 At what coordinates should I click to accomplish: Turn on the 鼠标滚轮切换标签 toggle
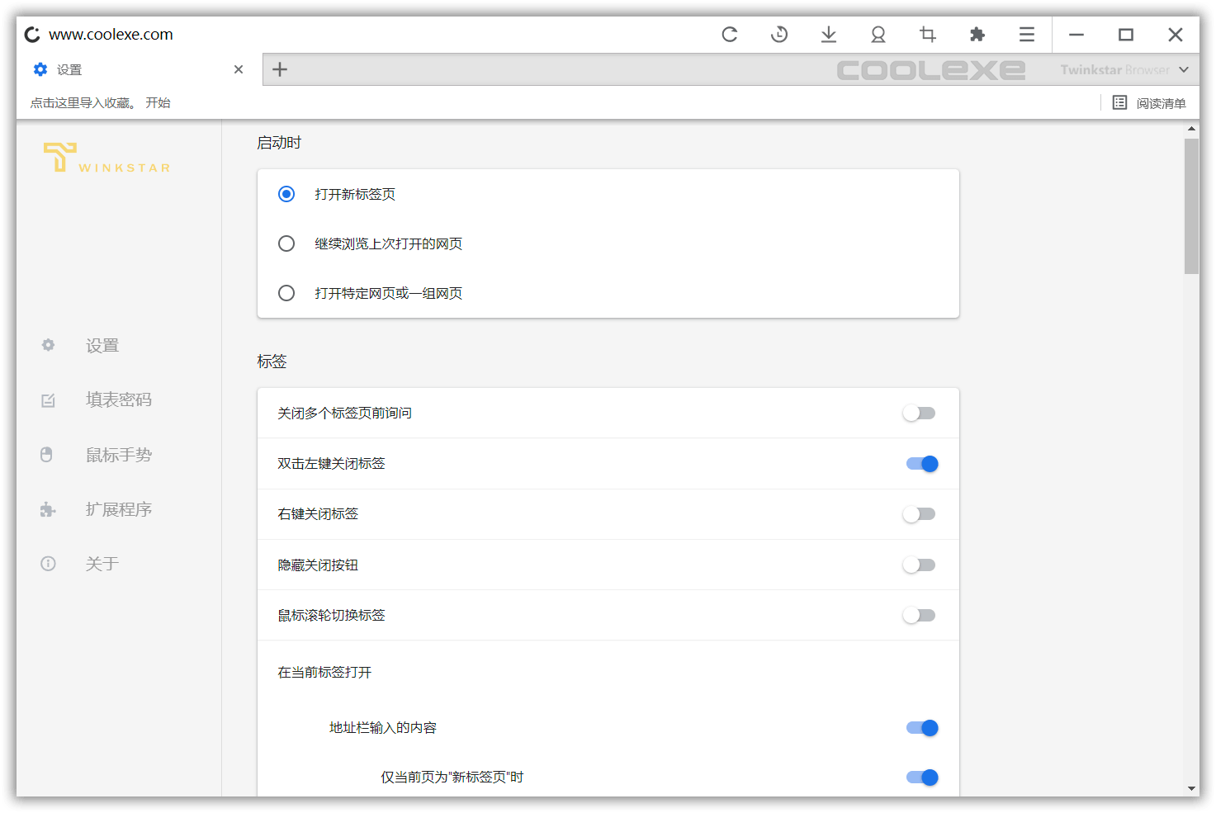[919, 615]
